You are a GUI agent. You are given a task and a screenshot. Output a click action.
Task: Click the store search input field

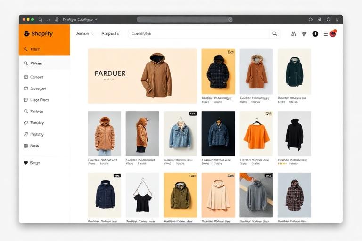coord(198,34)
